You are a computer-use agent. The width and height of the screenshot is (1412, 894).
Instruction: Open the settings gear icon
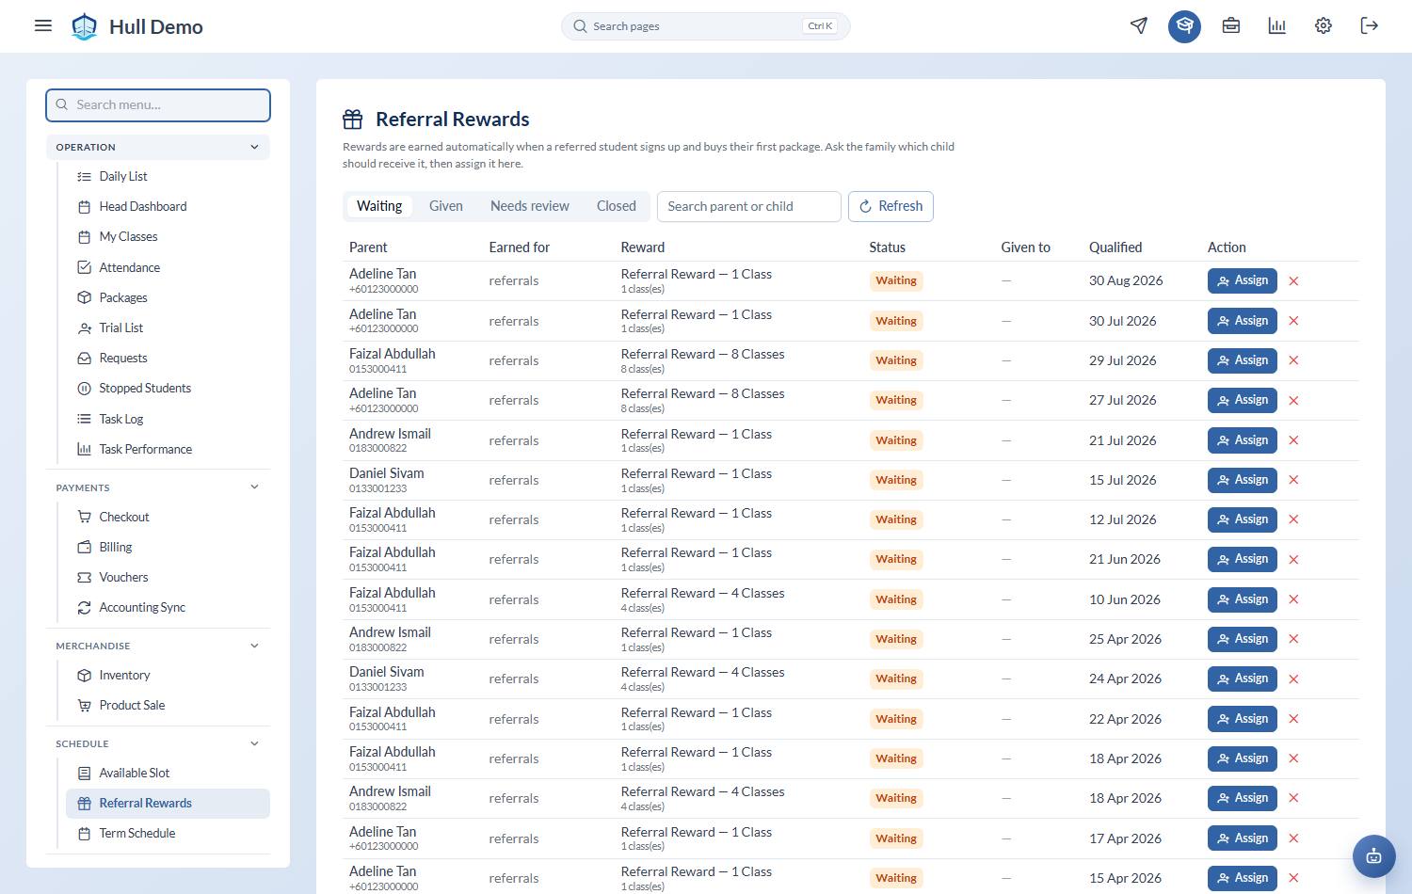[1324, 25]
